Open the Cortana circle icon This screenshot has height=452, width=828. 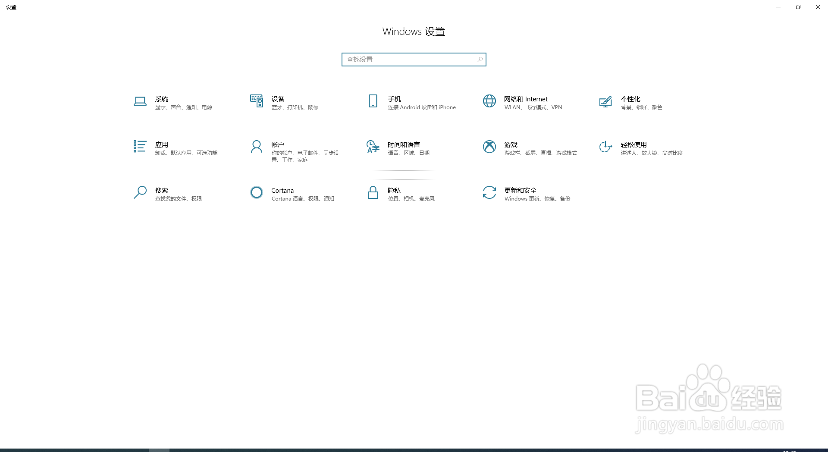(x=257, y=192)
